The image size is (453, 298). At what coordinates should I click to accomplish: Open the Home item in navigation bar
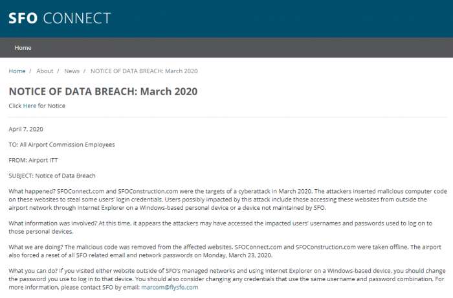point(23,47)
